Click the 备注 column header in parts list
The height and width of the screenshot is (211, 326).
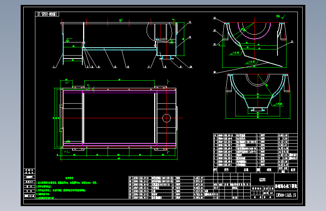[x=293, y=170]
